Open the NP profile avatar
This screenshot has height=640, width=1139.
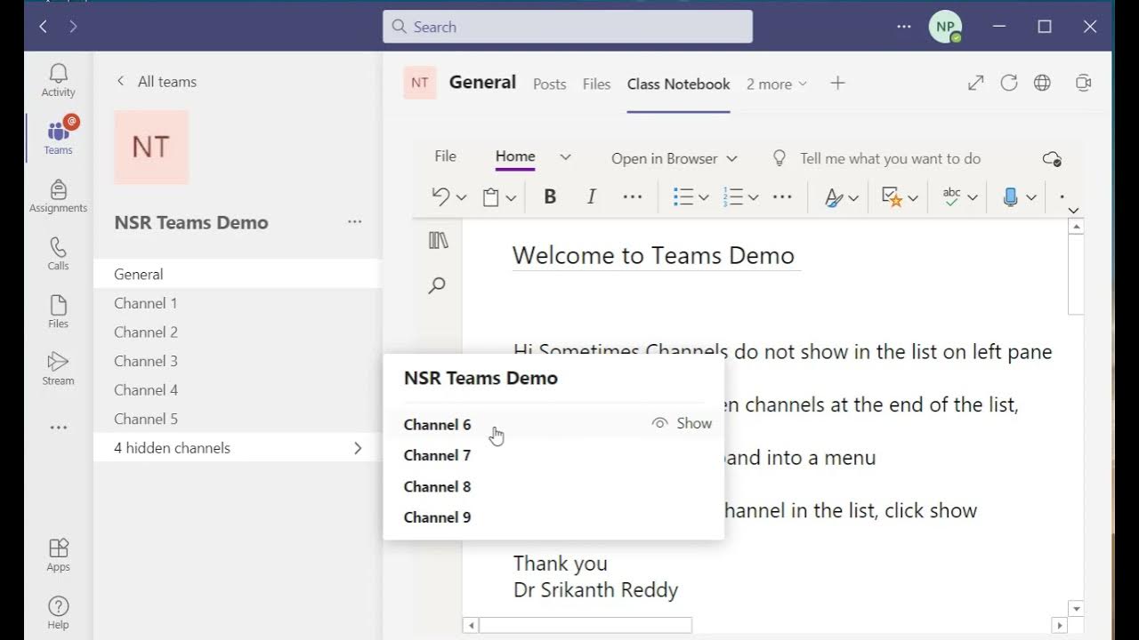coord(945,27)
